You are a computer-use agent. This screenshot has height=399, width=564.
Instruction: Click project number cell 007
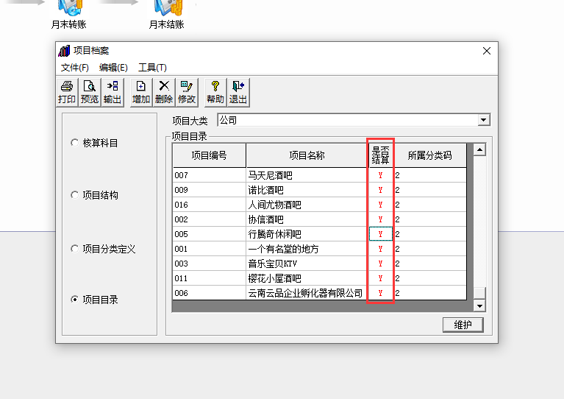[210, 175]
